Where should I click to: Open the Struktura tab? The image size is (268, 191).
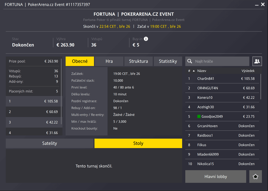(x=138, y=61)
